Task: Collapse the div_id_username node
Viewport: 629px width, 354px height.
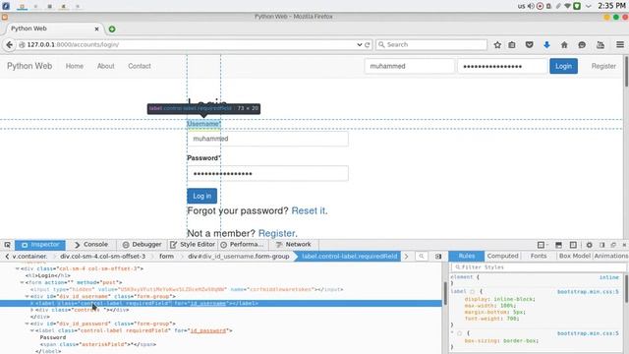Action: coord(27,297)
